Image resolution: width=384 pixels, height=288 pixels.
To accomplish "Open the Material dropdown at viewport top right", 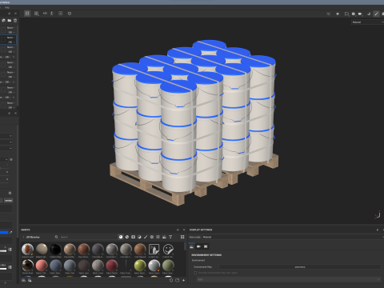I will coord(367,22).
